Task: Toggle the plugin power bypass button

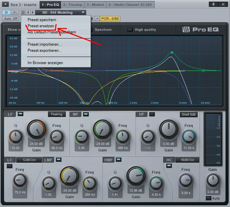Action: (6, 12)
